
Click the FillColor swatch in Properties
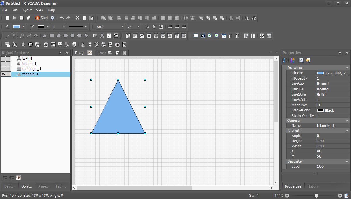(320, 73)
